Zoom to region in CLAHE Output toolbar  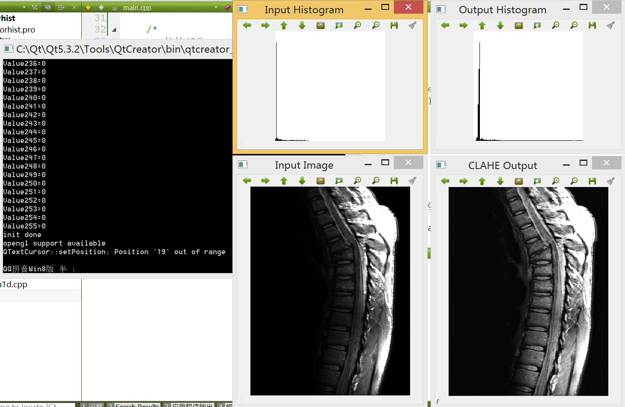point(537,181)
